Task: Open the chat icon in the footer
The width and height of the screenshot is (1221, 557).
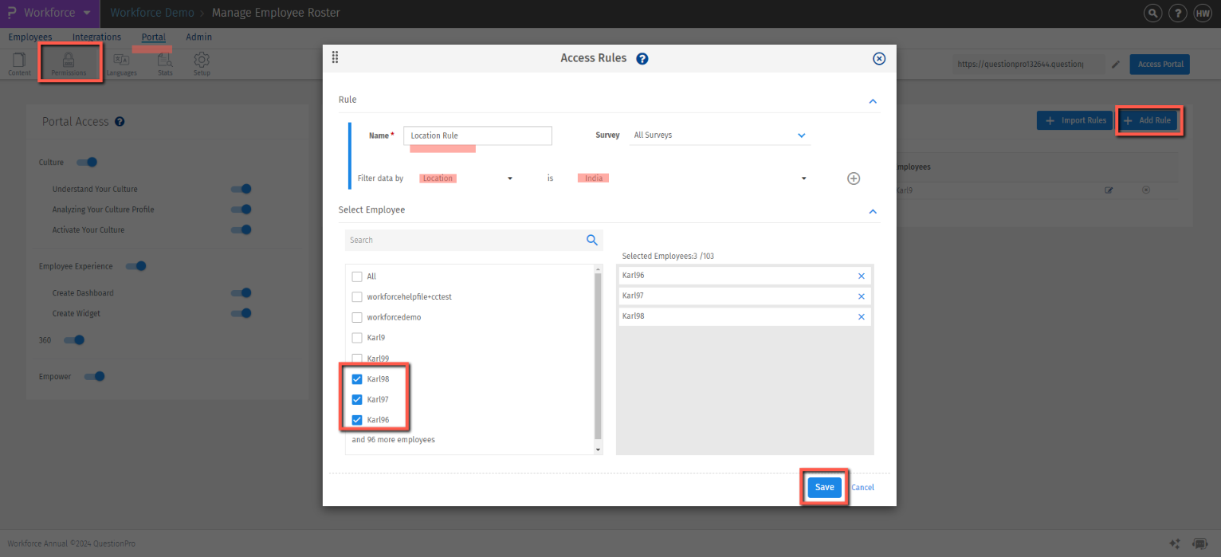Action: click(x=1199, y=543)
